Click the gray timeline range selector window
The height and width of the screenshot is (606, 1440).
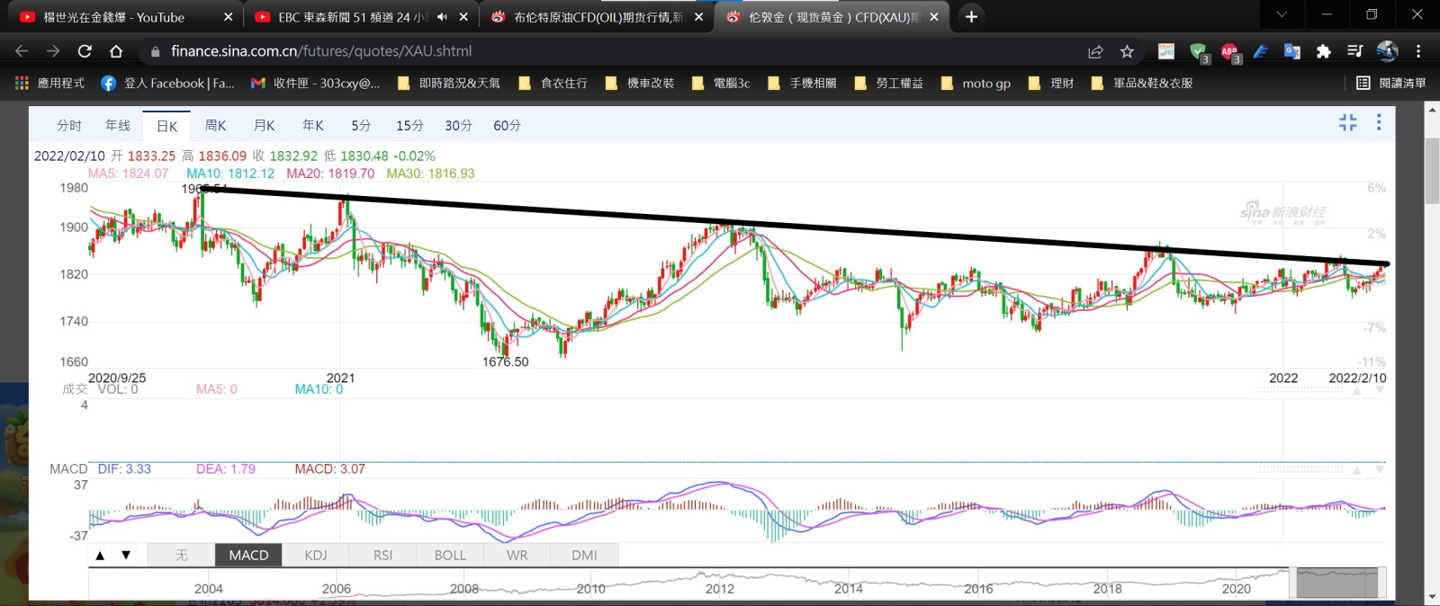(x=1336, y=583)
